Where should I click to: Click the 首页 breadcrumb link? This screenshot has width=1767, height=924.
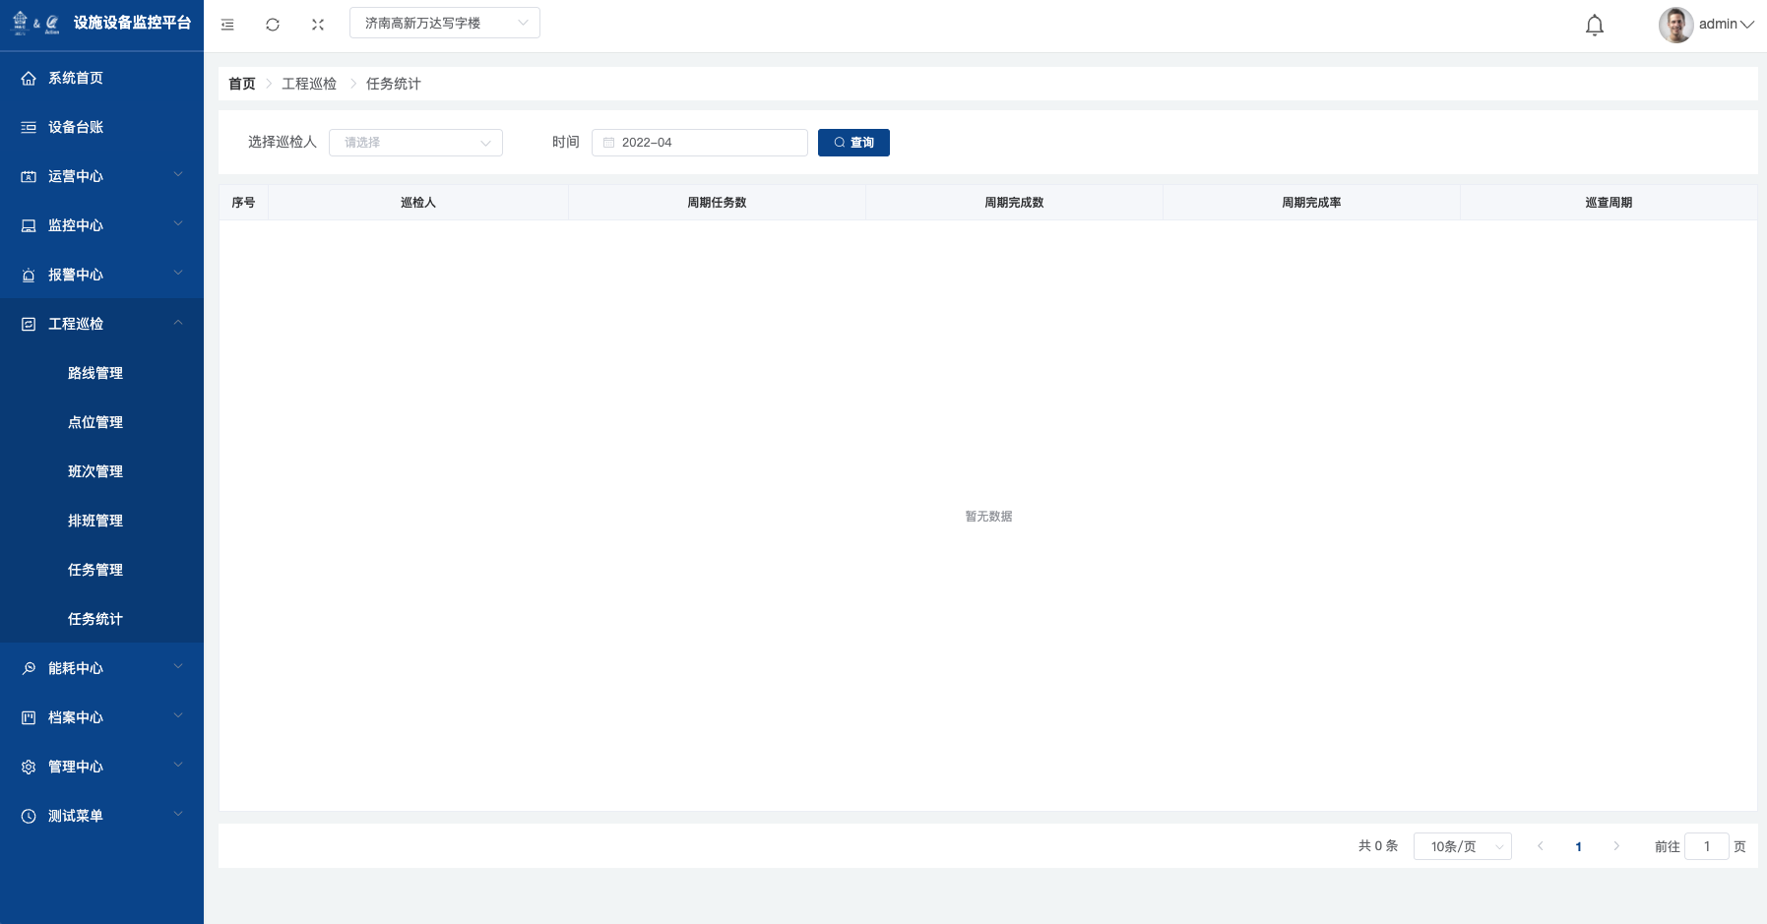tap(241, 84)
